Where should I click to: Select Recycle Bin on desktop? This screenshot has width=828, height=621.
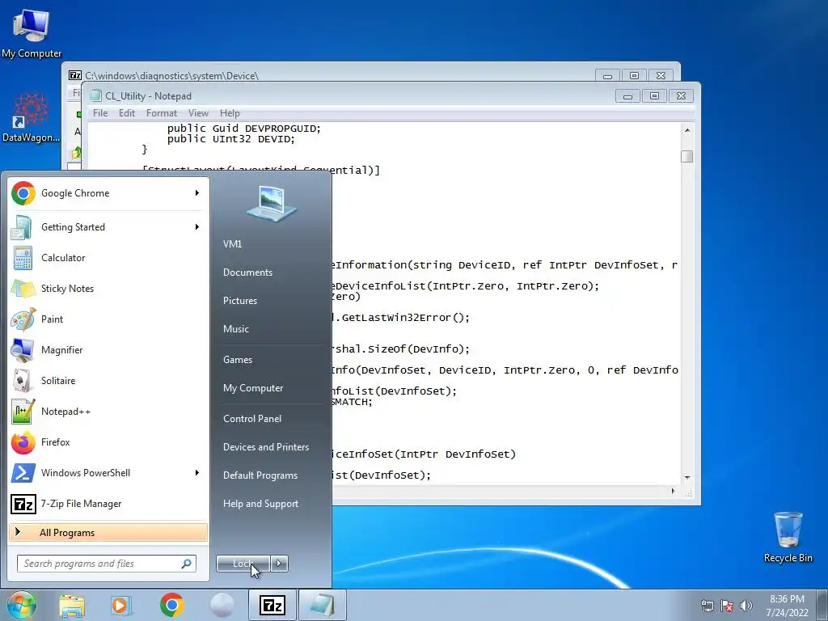788,537
